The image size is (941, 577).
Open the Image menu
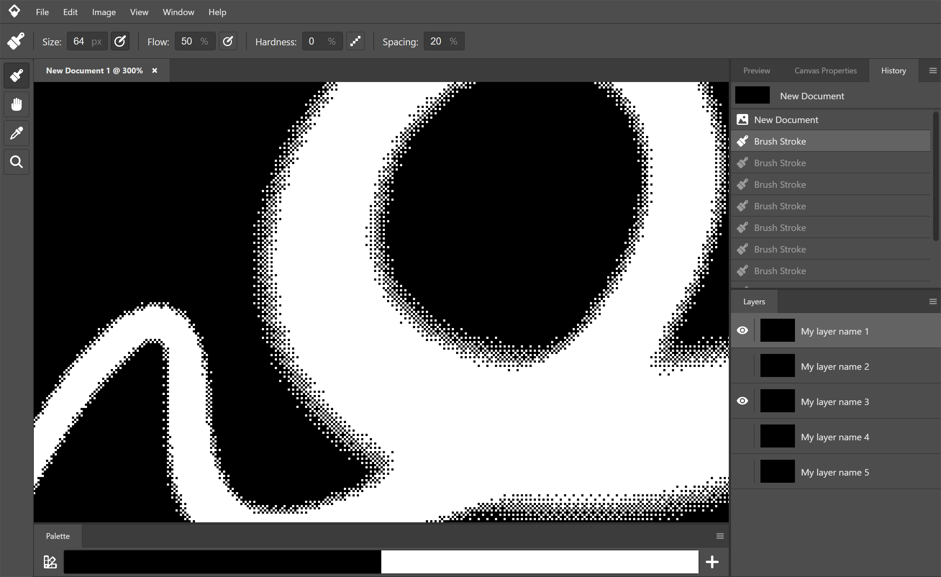click(x=104, y=12)
